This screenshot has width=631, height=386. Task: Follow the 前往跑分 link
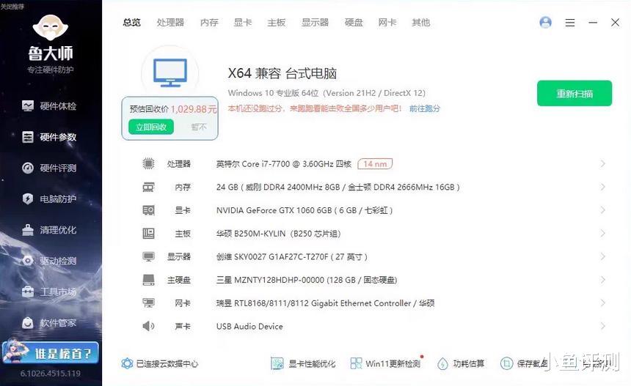click(425, 108)
